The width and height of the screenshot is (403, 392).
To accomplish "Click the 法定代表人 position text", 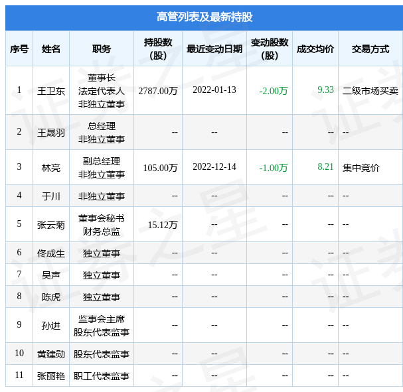I will [102, 91].
